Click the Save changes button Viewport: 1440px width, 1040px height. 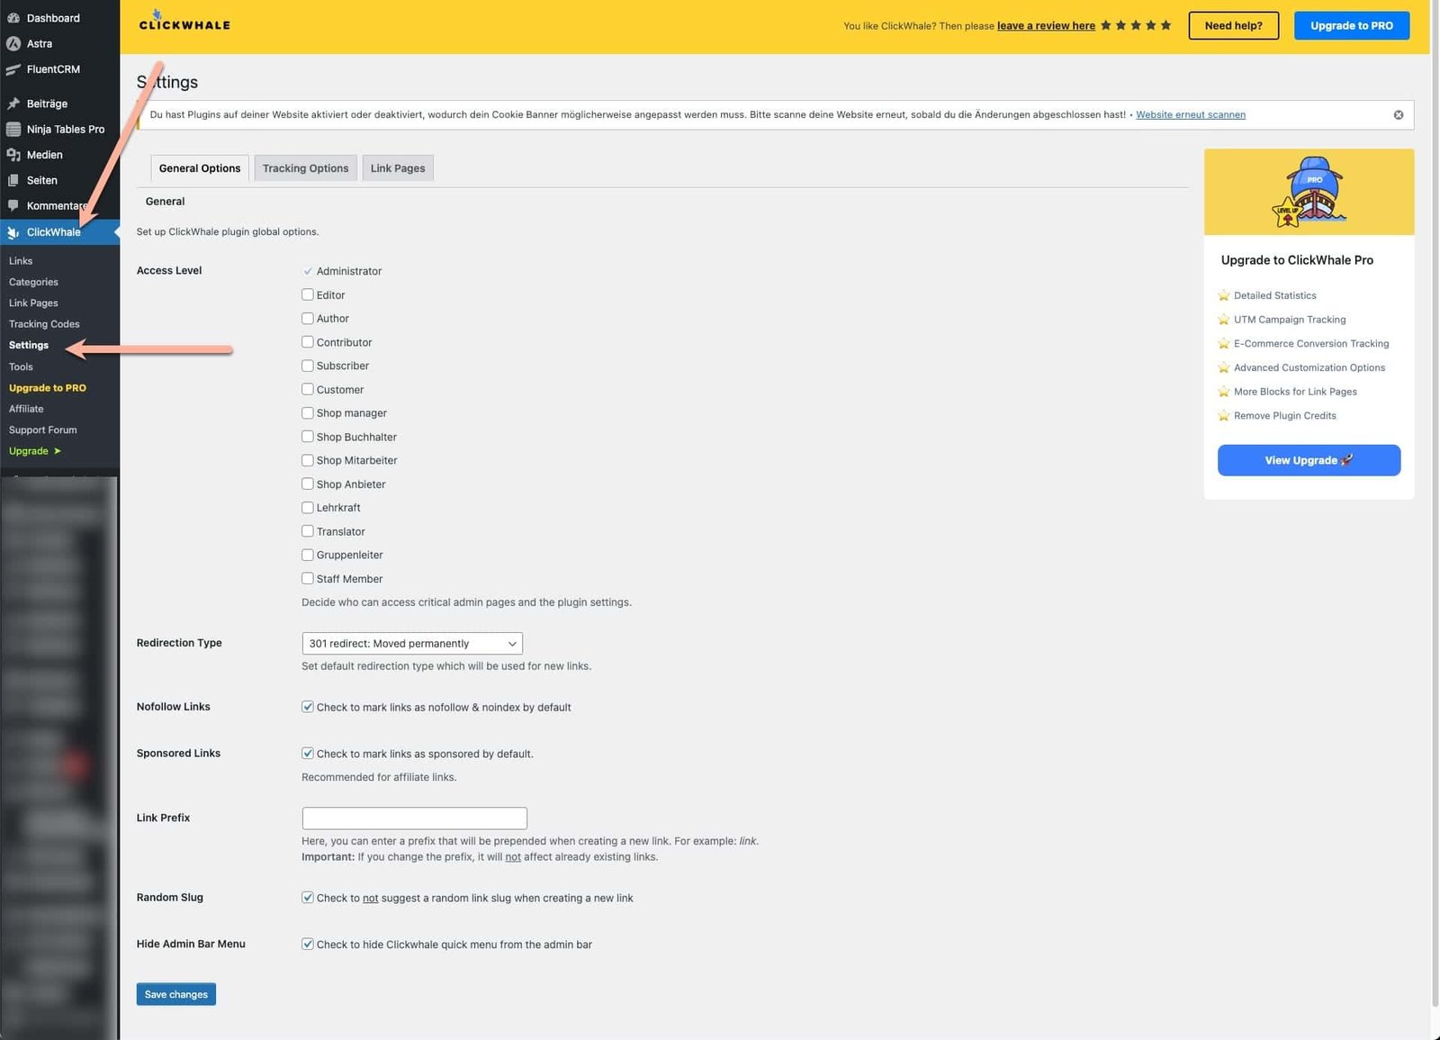point(176,994)
